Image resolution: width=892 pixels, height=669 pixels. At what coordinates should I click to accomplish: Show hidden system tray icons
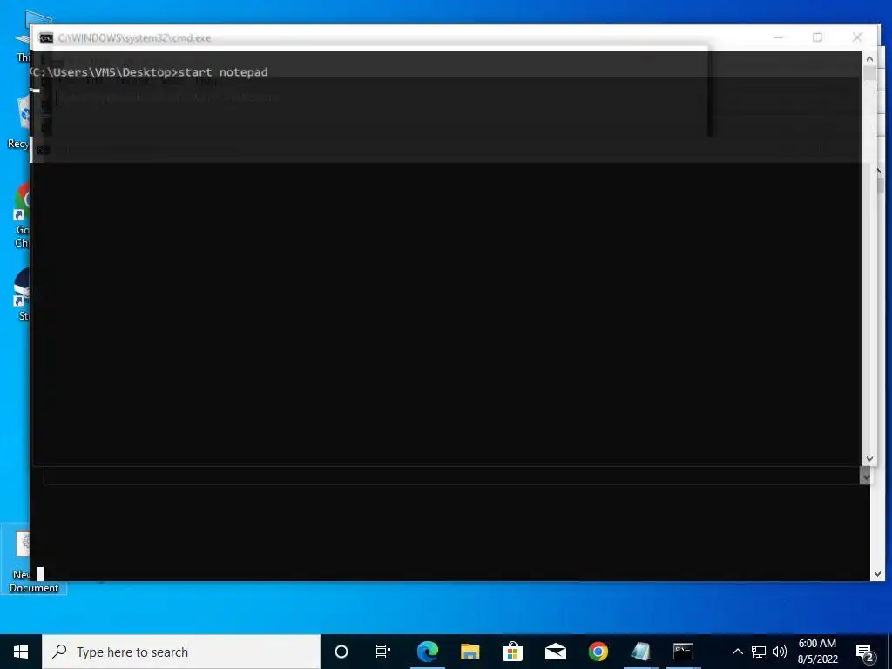737,652
